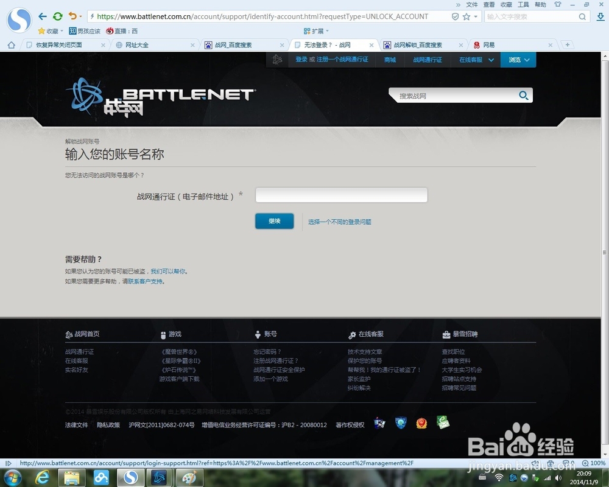Click the home icon left of tabs
Screen dimensions: 609x487
(11, 45)
